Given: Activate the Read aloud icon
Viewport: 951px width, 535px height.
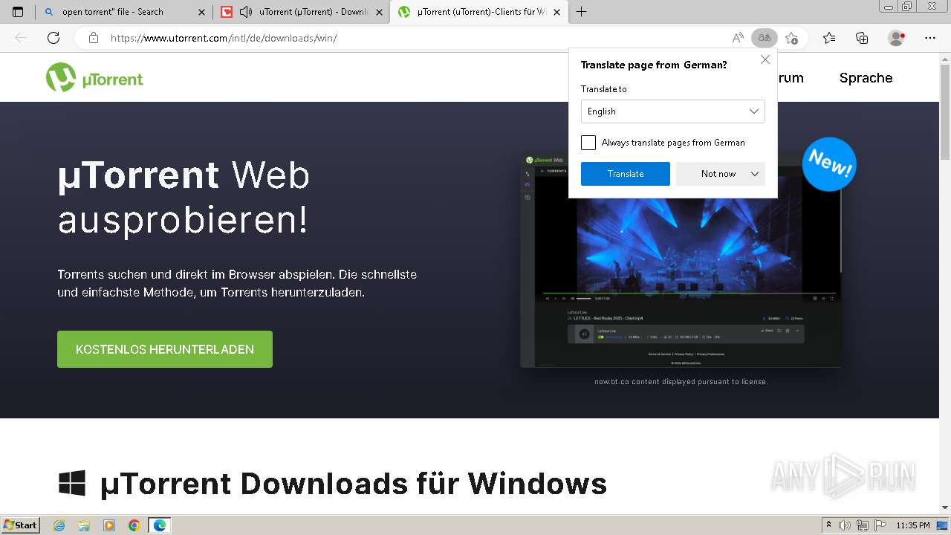Looking at the screenshot, I should [738, 38].
